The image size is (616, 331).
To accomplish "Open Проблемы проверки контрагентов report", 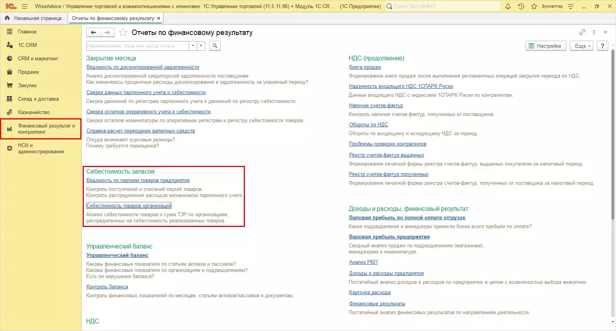I will pyautogui.click(x=388, y=144).
